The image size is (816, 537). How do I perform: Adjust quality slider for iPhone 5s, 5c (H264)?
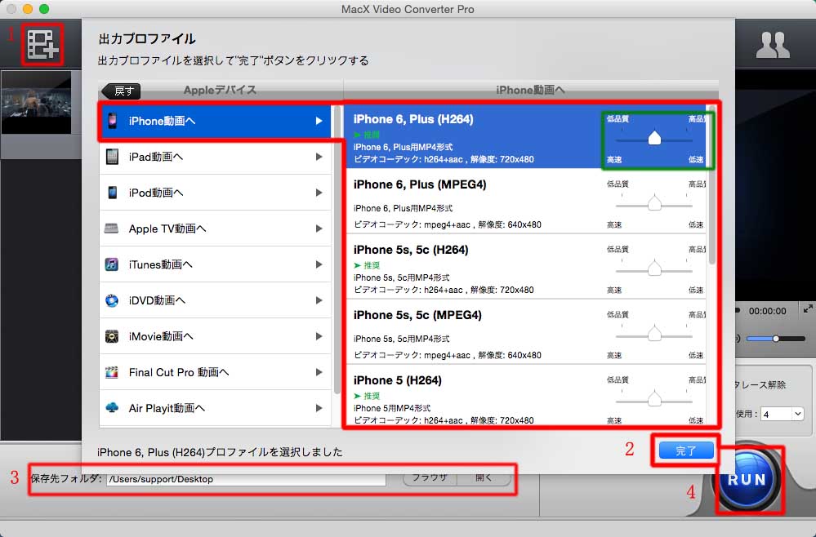tap(654, 268)
